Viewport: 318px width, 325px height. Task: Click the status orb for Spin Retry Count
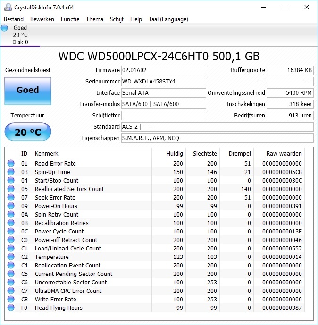coord(11,214)
